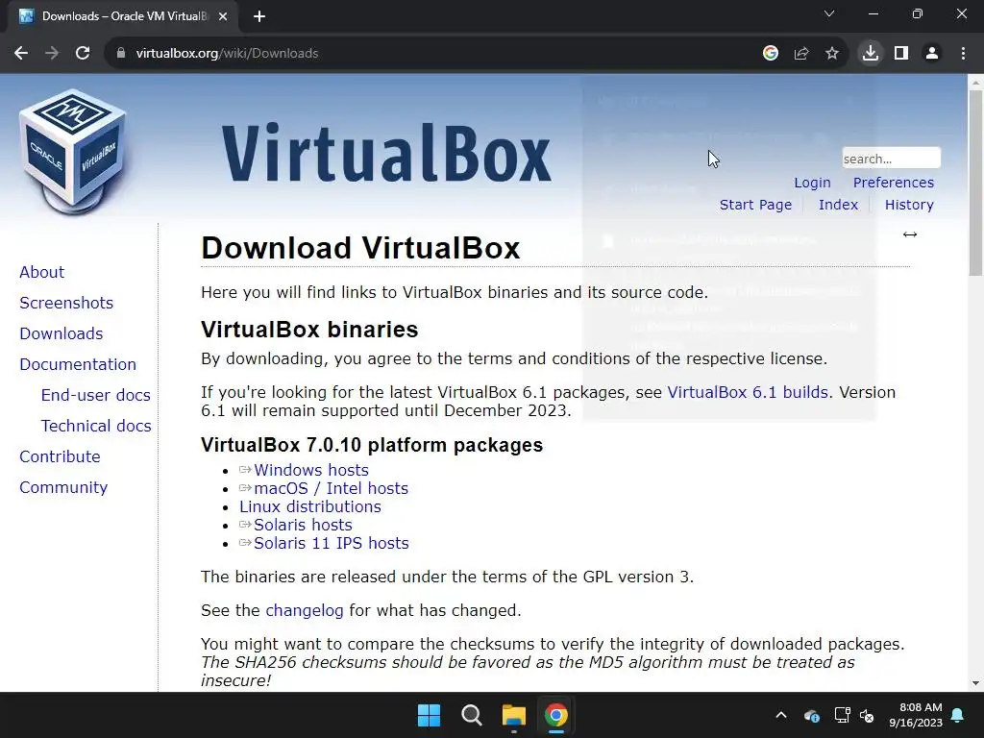This screenshot has height=738, width=984.
Task: Open Technical docs sidebar link
Action: pos(96,426)
